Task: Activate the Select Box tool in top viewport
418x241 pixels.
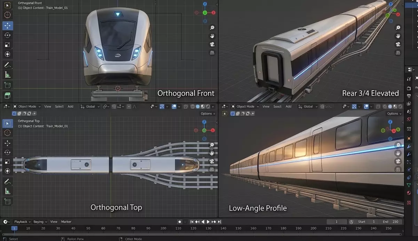Action: point(8,123)
